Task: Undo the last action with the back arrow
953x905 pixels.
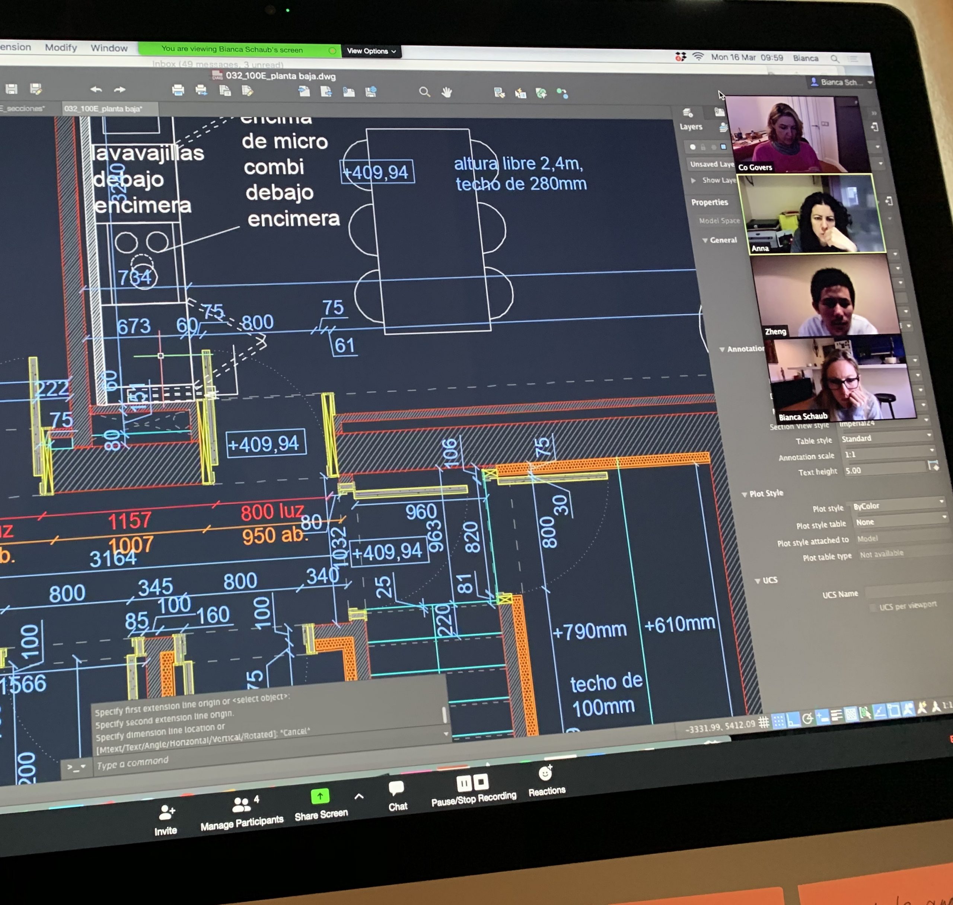Action: [x=96, y=89]
